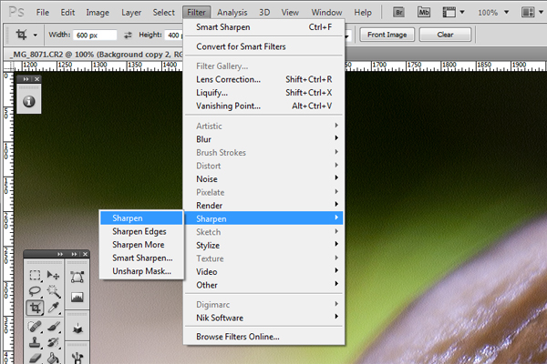
Task: Choose Smart Sharpen... in the submenu
Action: coord(141,258)
